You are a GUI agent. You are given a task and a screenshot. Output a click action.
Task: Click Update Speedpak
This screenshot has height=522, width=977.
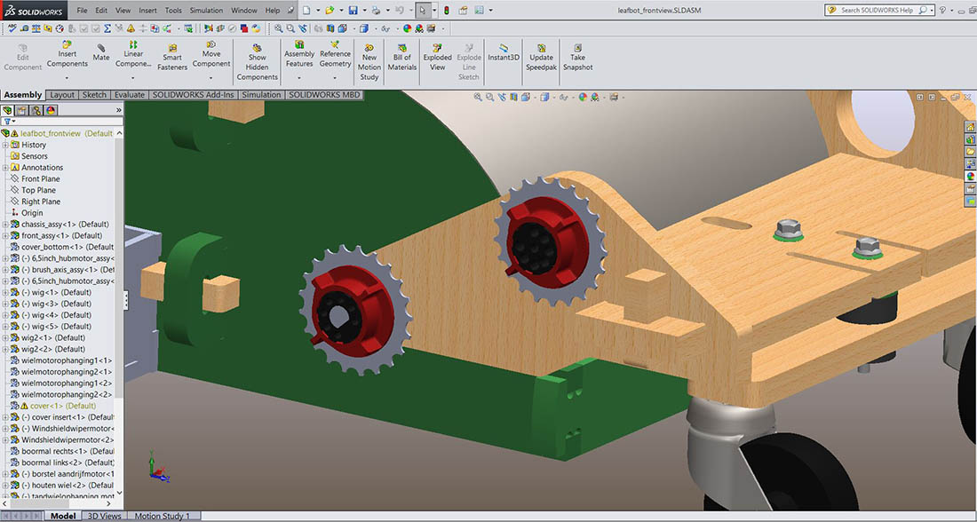tap(542, 58)
